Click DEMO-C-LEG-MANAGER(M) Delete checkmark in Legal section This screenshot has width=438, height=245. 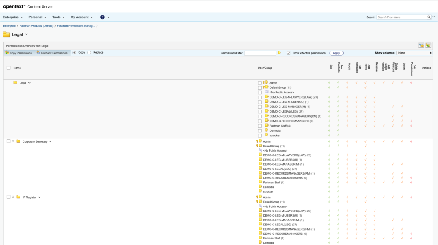402,107
